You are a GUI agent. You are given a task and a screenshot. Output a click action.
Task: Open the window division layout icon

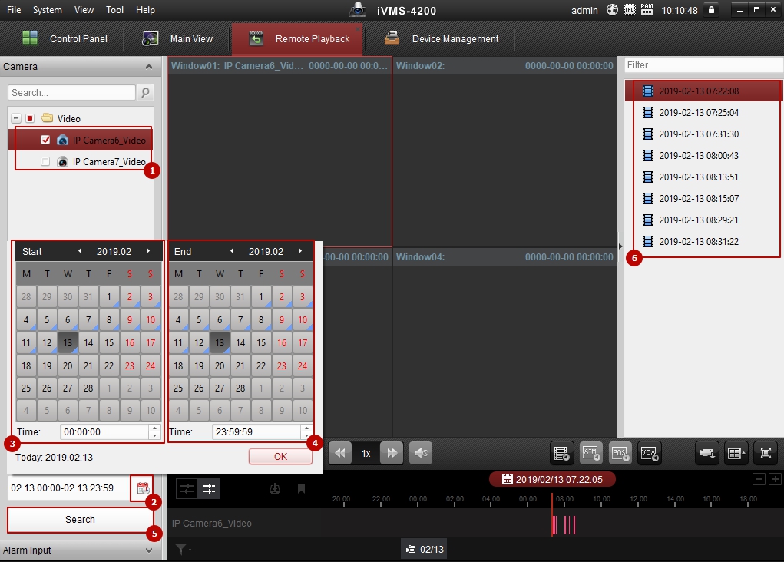click(x=736, y=453)
